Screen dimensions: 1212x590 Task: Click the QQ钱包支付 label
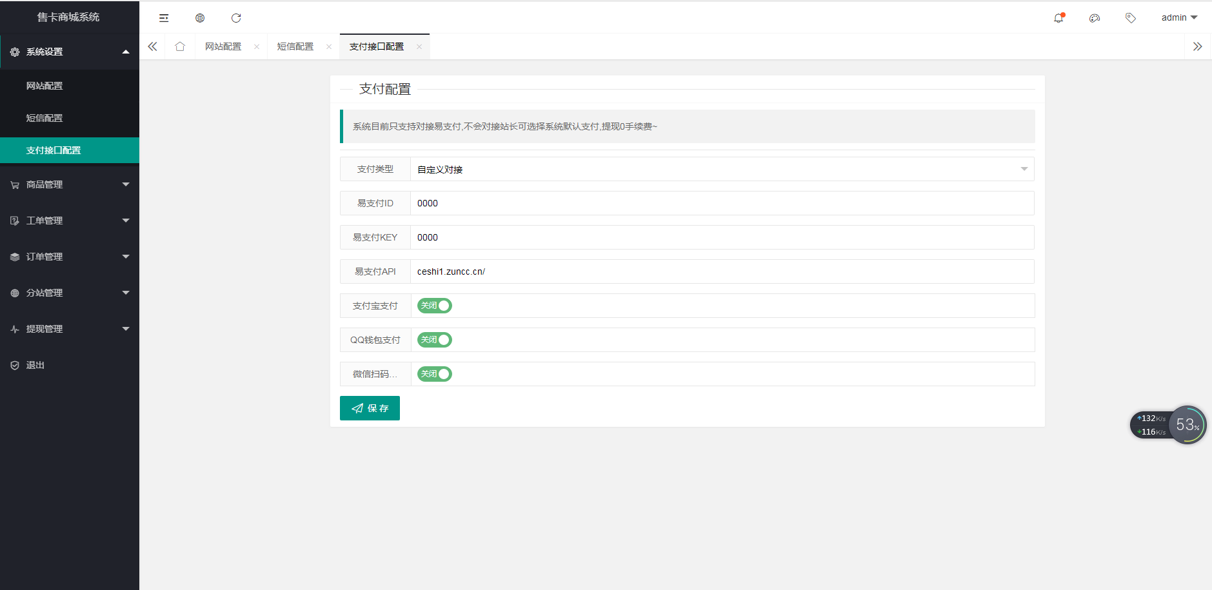point(375,340)
